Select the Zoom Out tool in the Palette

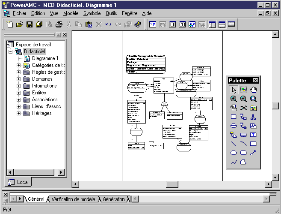(243, 99)
